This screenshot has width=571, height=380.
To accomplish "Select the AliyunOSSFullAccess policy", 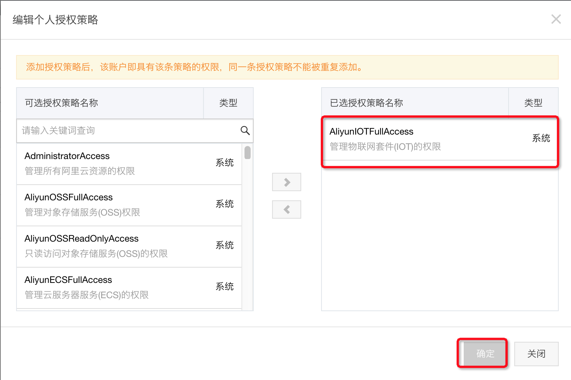I will [129, 205].
